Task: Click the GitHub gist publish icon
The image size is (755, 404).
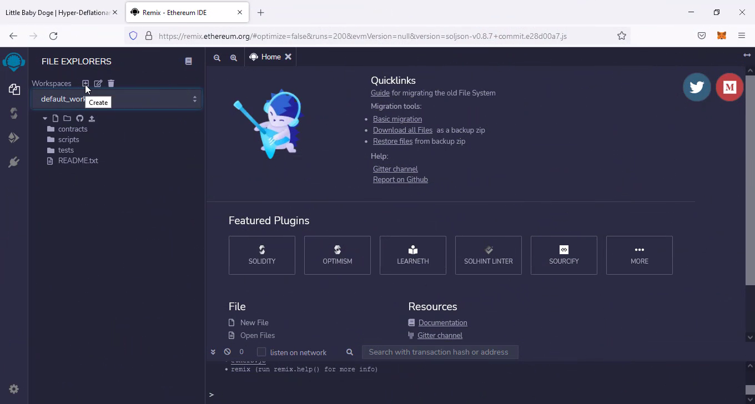Action: (x=79, y=118)
